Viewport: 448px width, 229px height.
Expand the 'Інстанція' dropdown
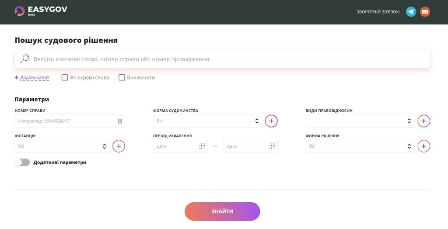point(62,146)
